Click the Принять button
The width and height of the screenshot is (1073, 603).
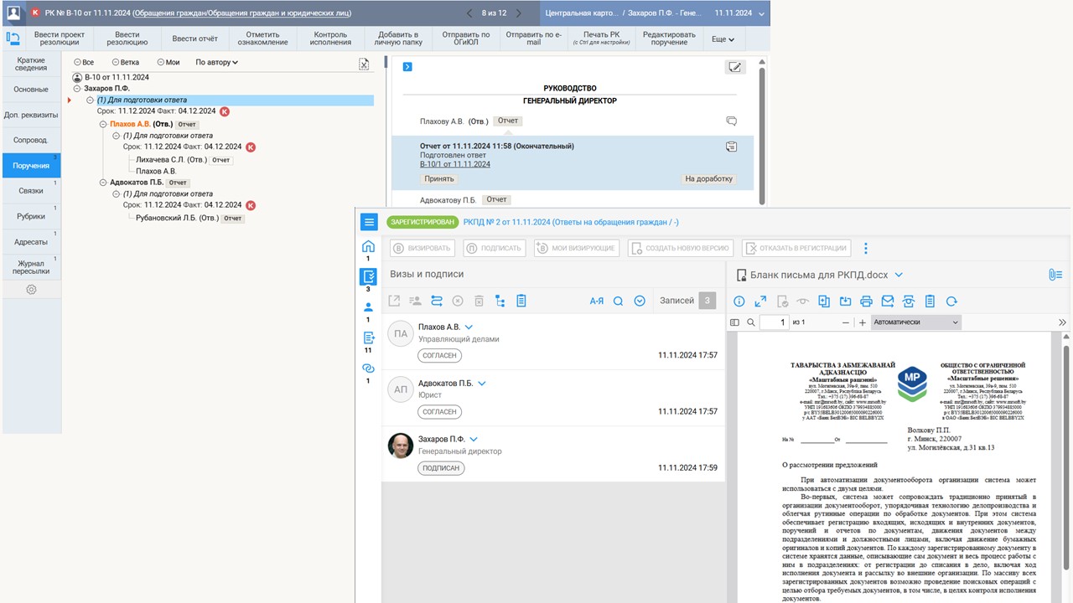tap(439, 178)
